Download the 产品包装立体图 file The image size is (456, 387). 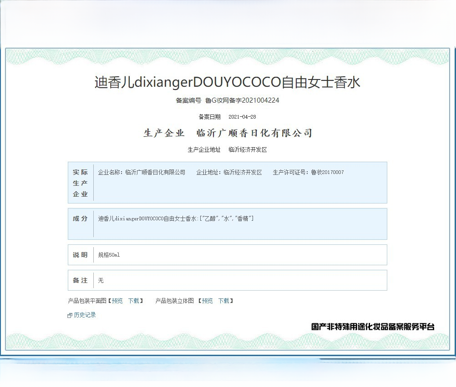223,301
